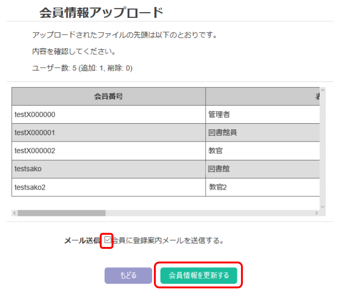Uncheck the 登録案内メール送信 checkbox
Image resolution: width=337 pixels, height=294 pixels.
coord(108,240)
